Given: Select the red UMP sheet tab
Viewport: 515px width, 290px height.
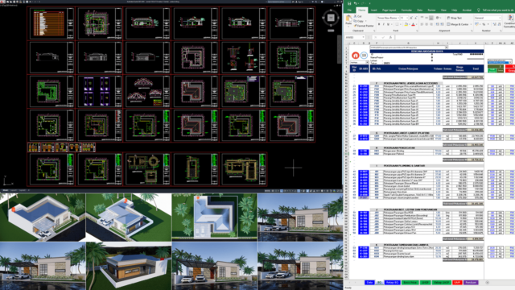Looking at the screenshot, I should coord(457,283).
